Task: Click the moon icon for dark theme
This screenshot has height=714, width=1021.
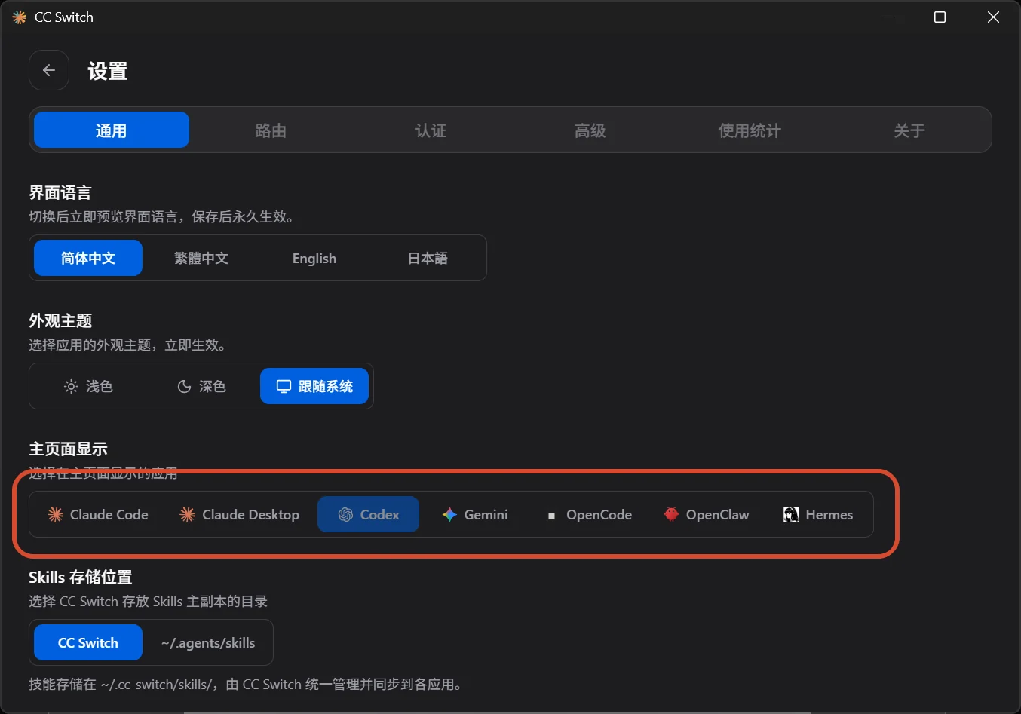Action: [x=184, y=387]
